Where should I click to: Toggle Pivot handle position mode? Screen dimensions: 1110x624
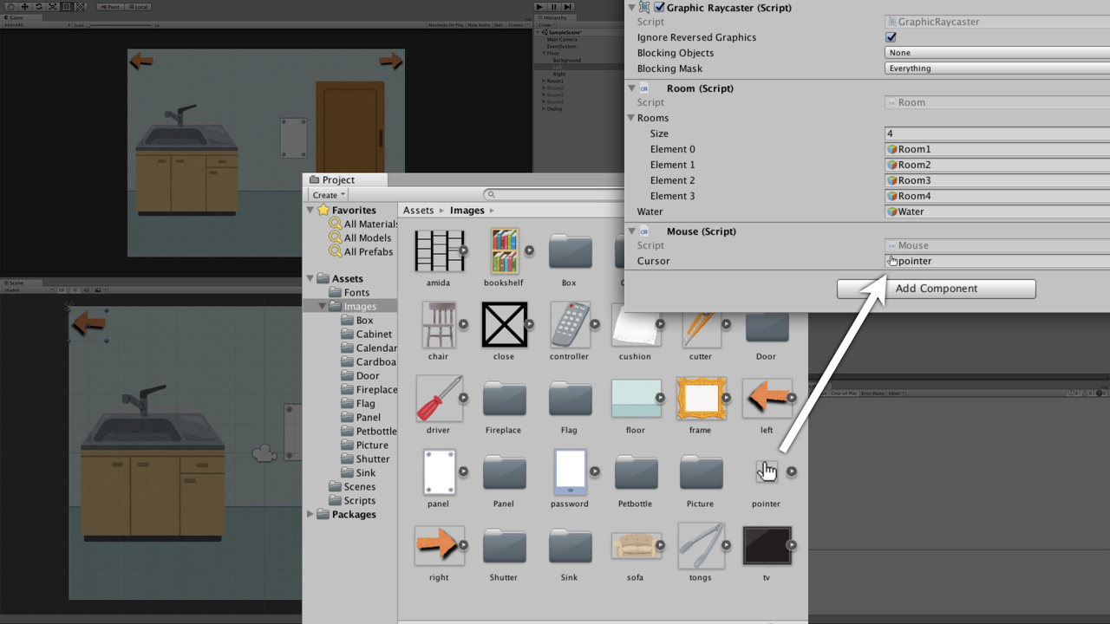(x=108, y=7)
